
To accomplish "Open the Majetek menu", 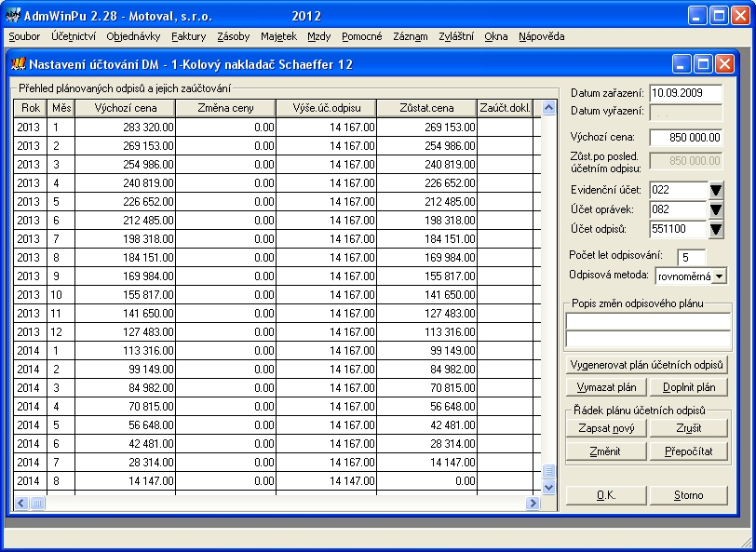I will tap(278, 36).
